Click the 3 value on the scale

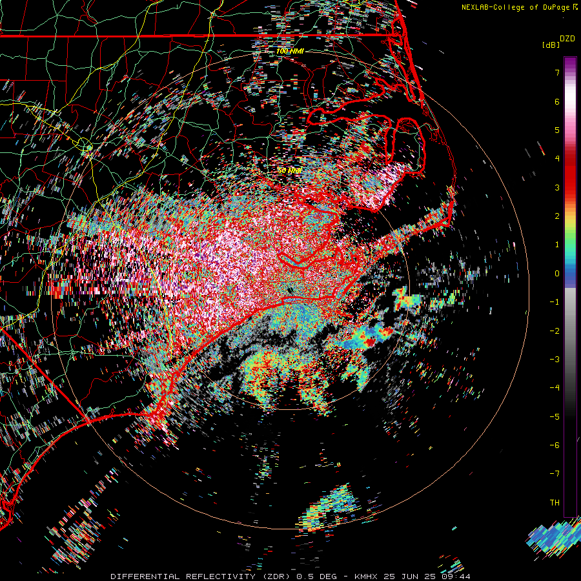point(557,187)
